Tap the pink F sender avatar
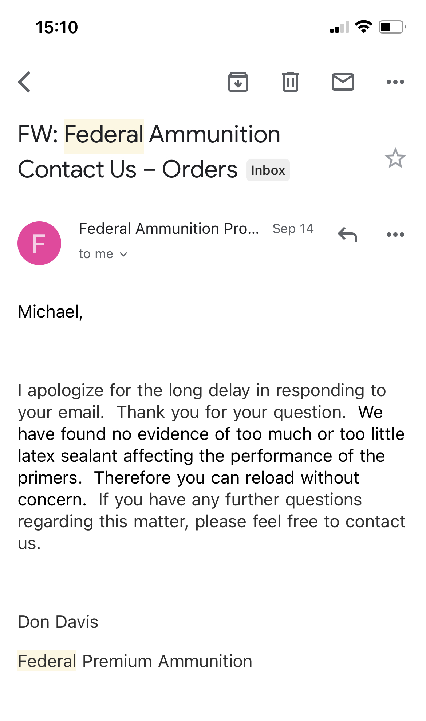Screen dimensions: 426x721 click(x=39, y=243)
